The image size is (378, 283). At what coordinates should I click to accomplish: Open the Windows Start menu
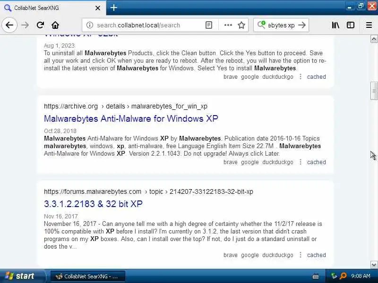click(22, 276)
